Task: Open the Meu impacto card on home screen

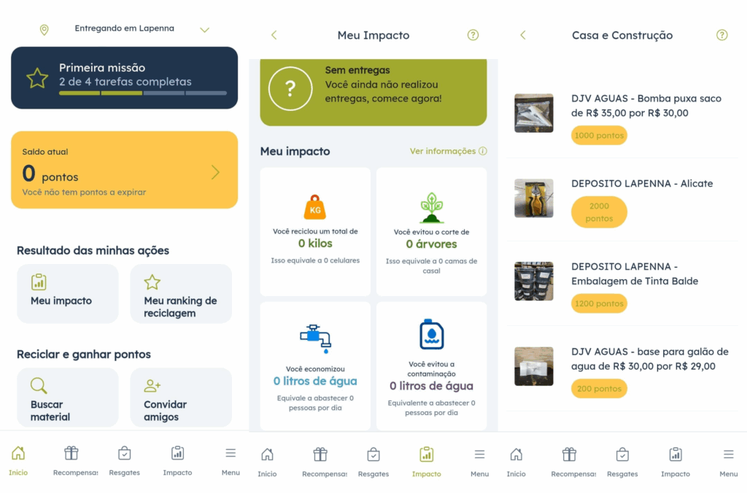Action: (x=67, y=293)
